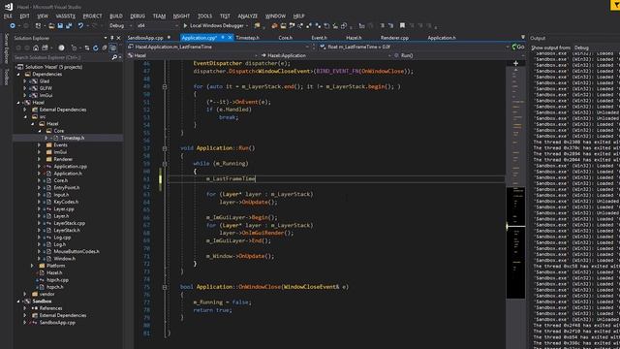Click the Save All icon
Viewport: 620px width, 349px height.
pos(69,26)
